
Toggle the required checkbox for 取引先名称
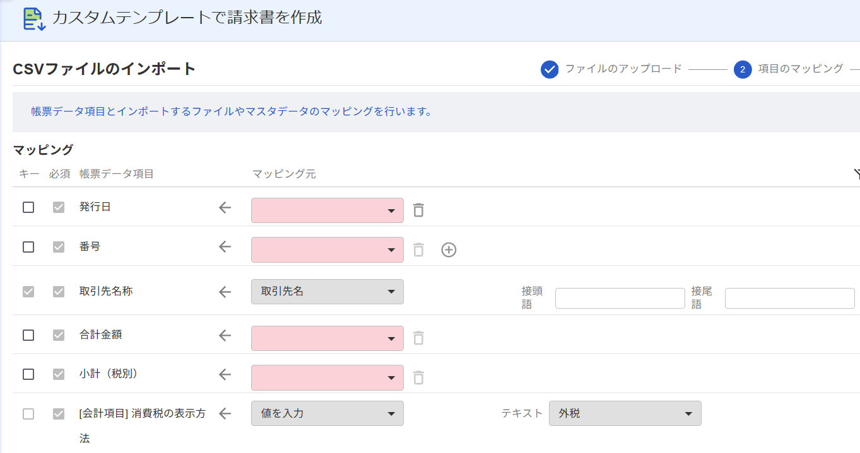[x=59, y=292]
